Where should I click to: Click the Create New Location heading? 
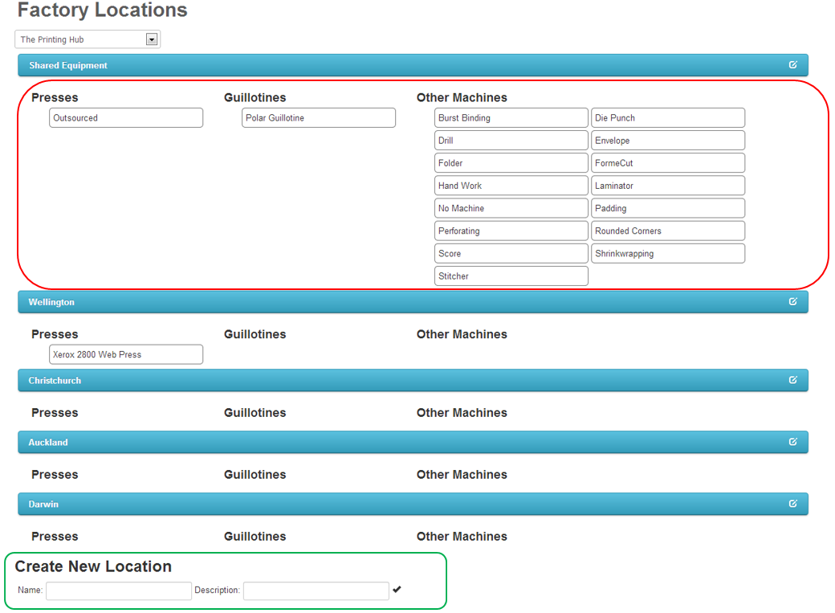[x=93, y=566]
